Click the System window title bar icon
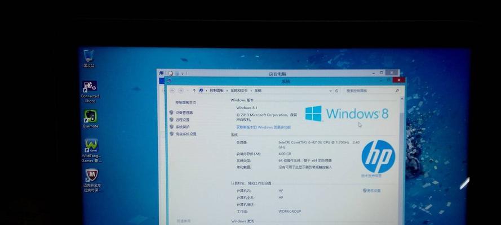The width and height of the screenshot is (501, 225). point(169,81)
